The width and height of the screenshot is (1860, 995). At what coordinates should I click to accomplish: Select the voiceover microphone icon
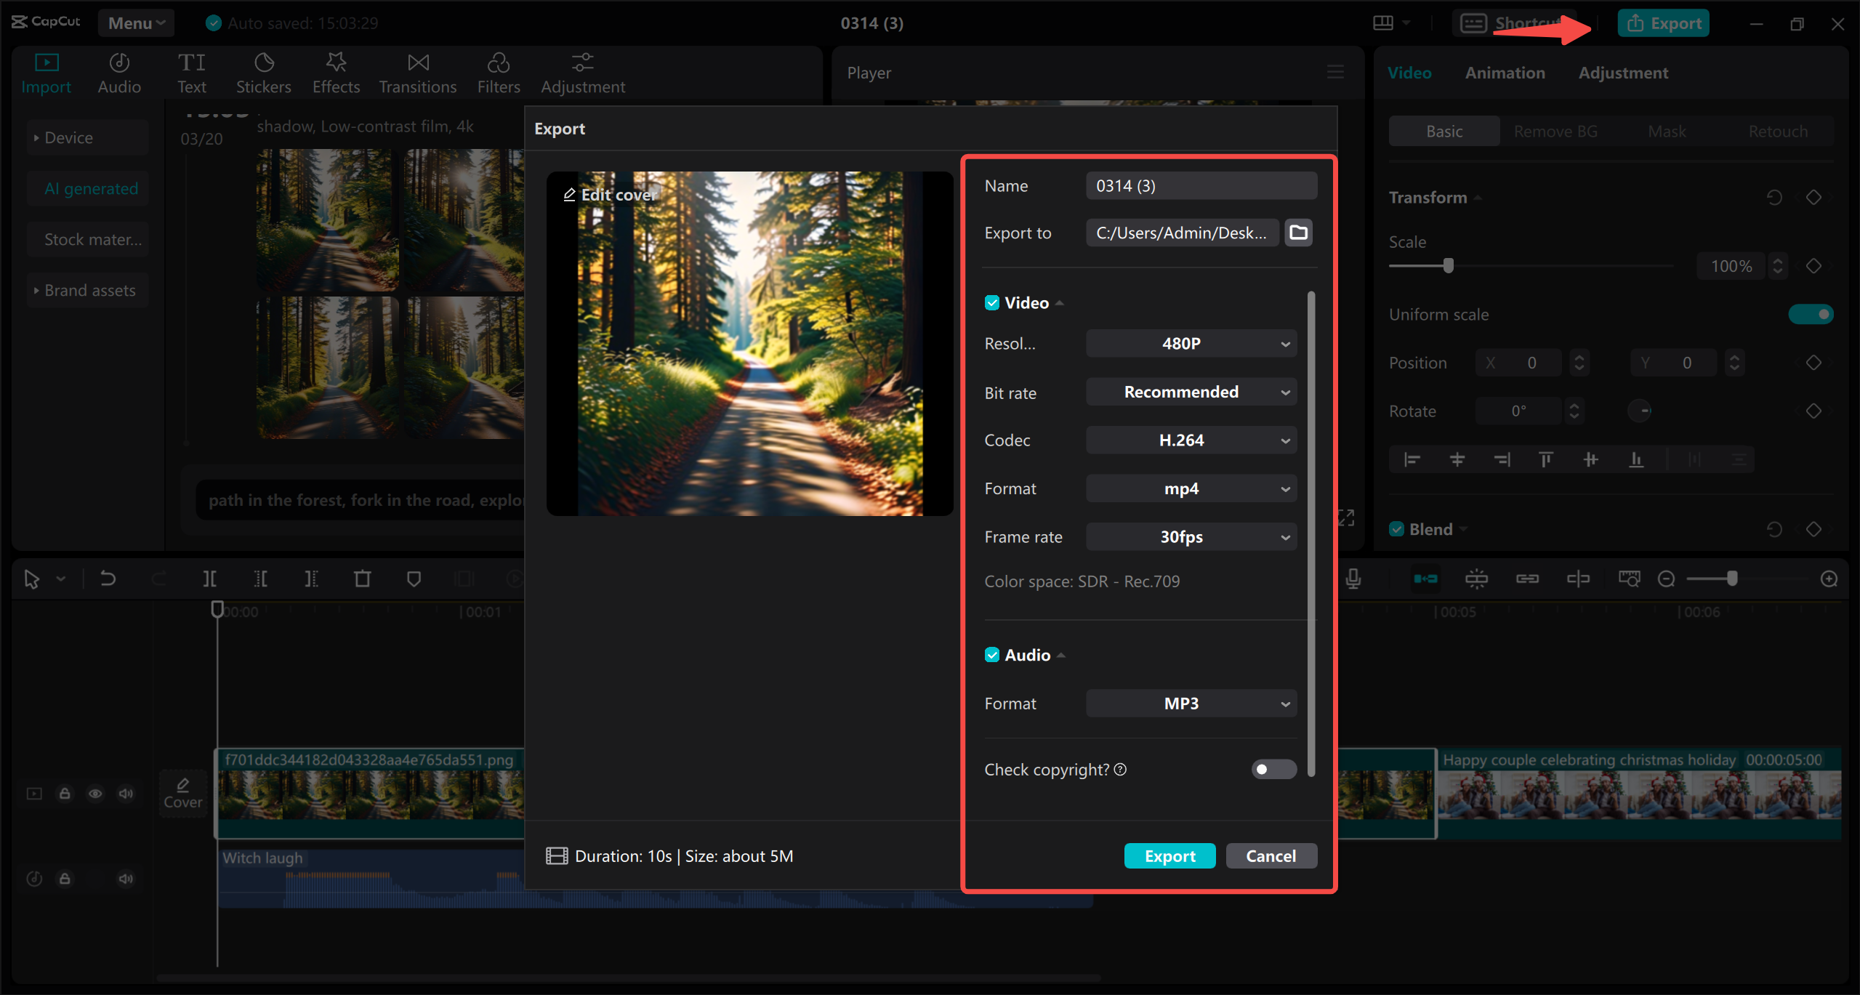point(1353,578)
